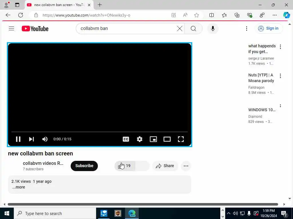Sign in to YouTube
Image resolution: width=293 pixels, height=219 pixels.
(x=268, y=28)
